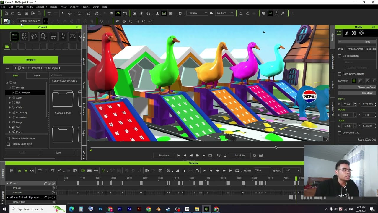Viewport: 378px width, 213px height.
Task: Open Photoshop from the Windows taskbar
Action: pos(100,209)
